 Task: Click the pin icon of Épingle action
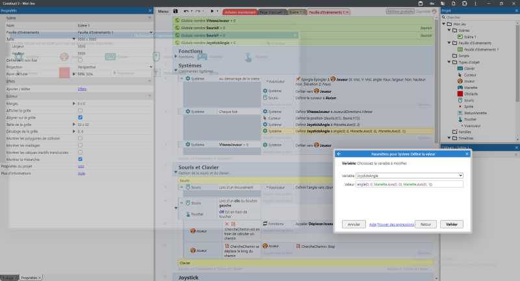(x=298, y=79)
